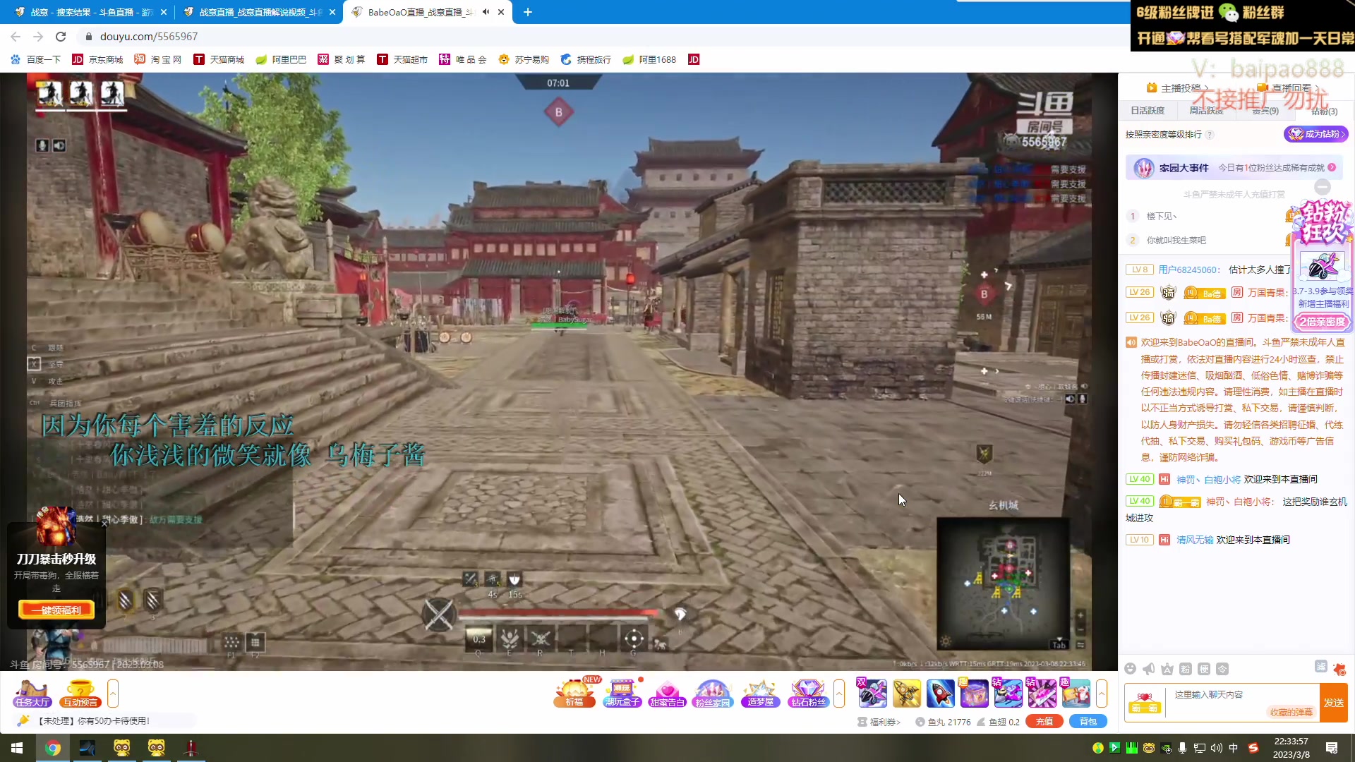Open Windows Start menu
This screenshot has height=762, width=1355.
(17, 748)
